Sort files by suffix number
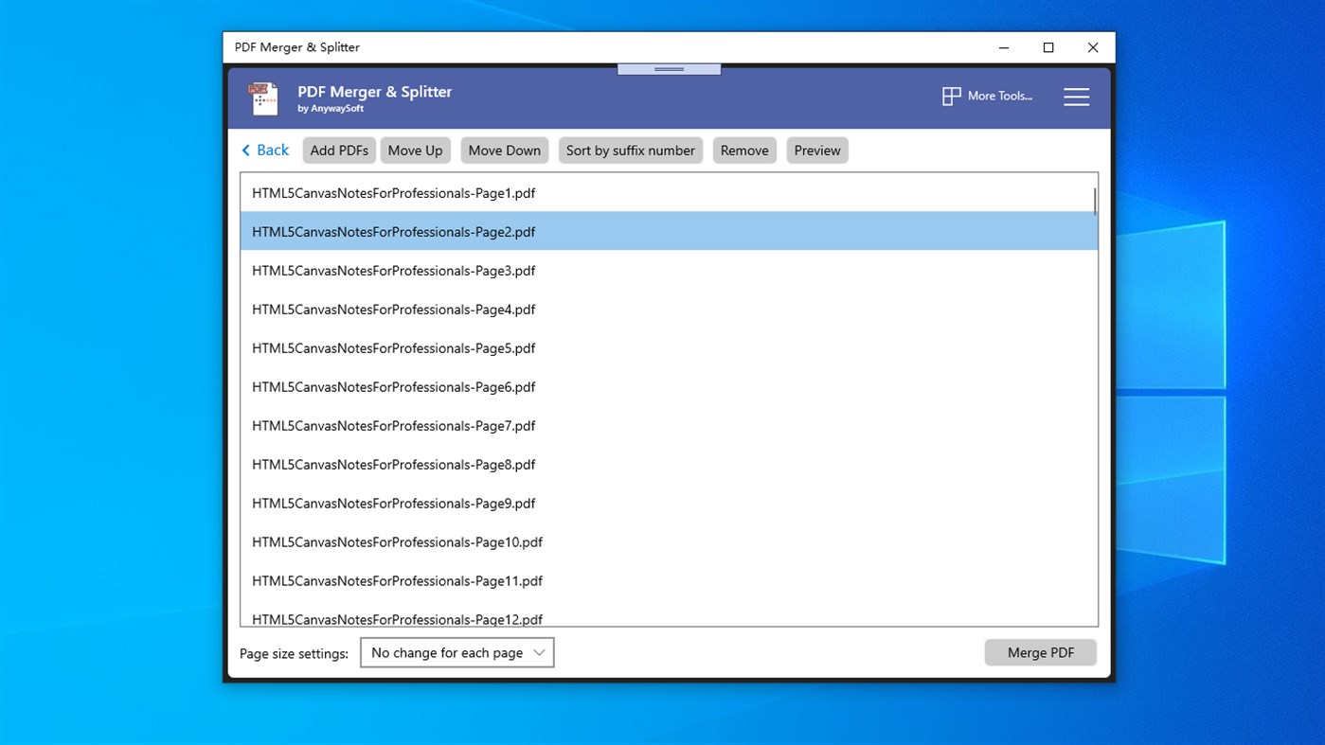This screenshot has height=745, width=1325. [630, 150]
